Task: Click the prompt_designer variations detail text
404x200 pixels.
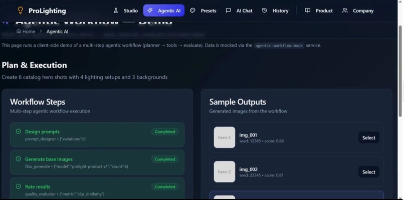Action: pyautogui.click(x=56, y=139)
